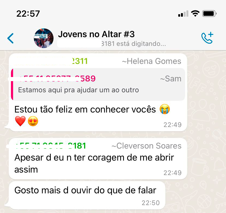Tap the back arrow in the chat header
Viewport: 226px width, 213px height.
10,38
